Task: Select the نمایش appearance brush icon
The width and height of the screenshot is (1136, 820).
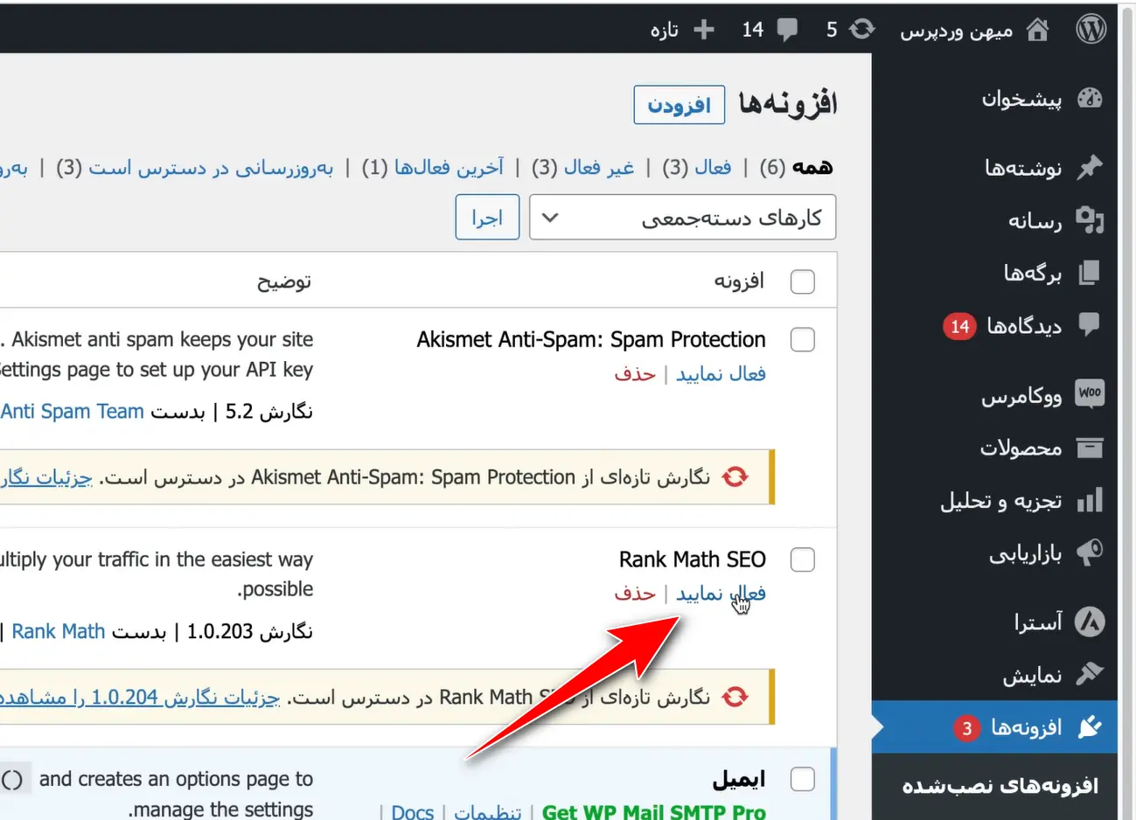Action: click(1090, 675)
